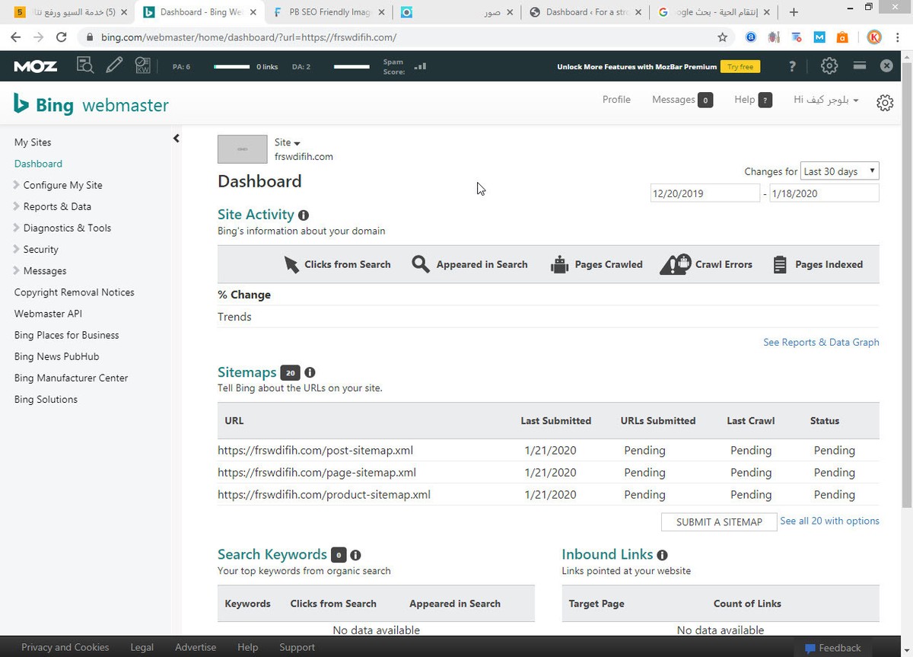Open the orange shopping bag extension
This screenshot has width=913, height=657.
(x=842, y=37)
